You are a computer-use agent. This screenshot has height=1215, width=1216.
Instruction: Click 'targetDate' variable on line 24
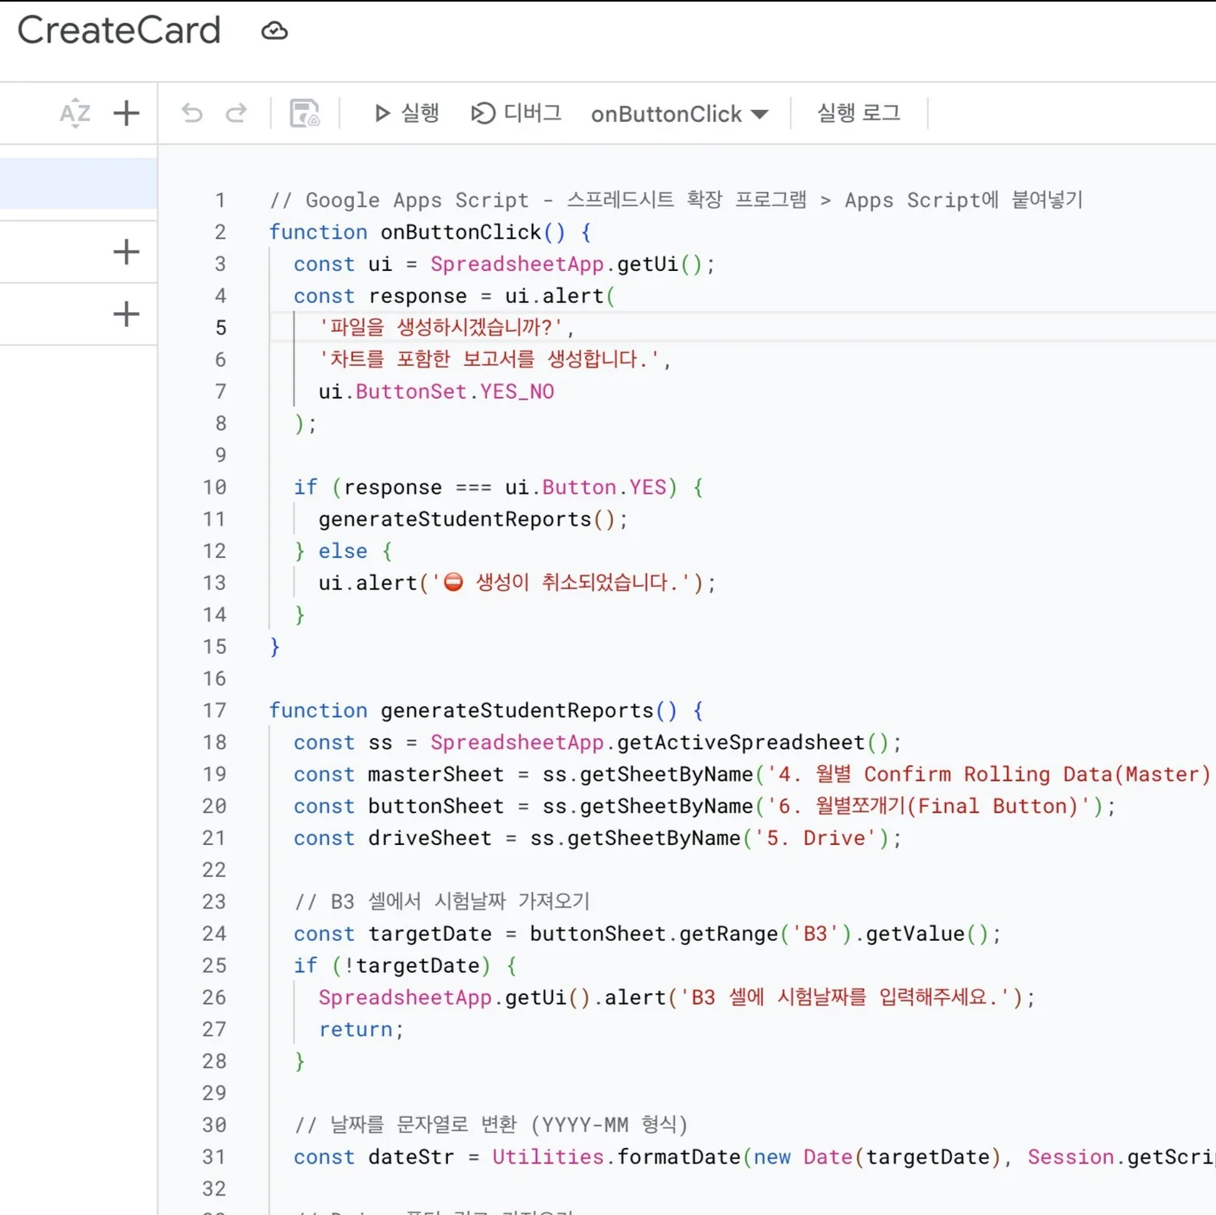tap(429, 934)
